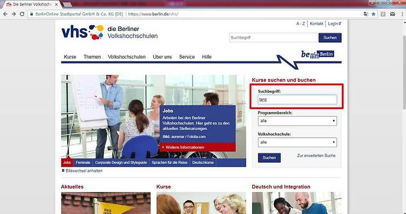Open the mail extension icon in toolbar
The image size is (406, 214).
click(392, 14)
